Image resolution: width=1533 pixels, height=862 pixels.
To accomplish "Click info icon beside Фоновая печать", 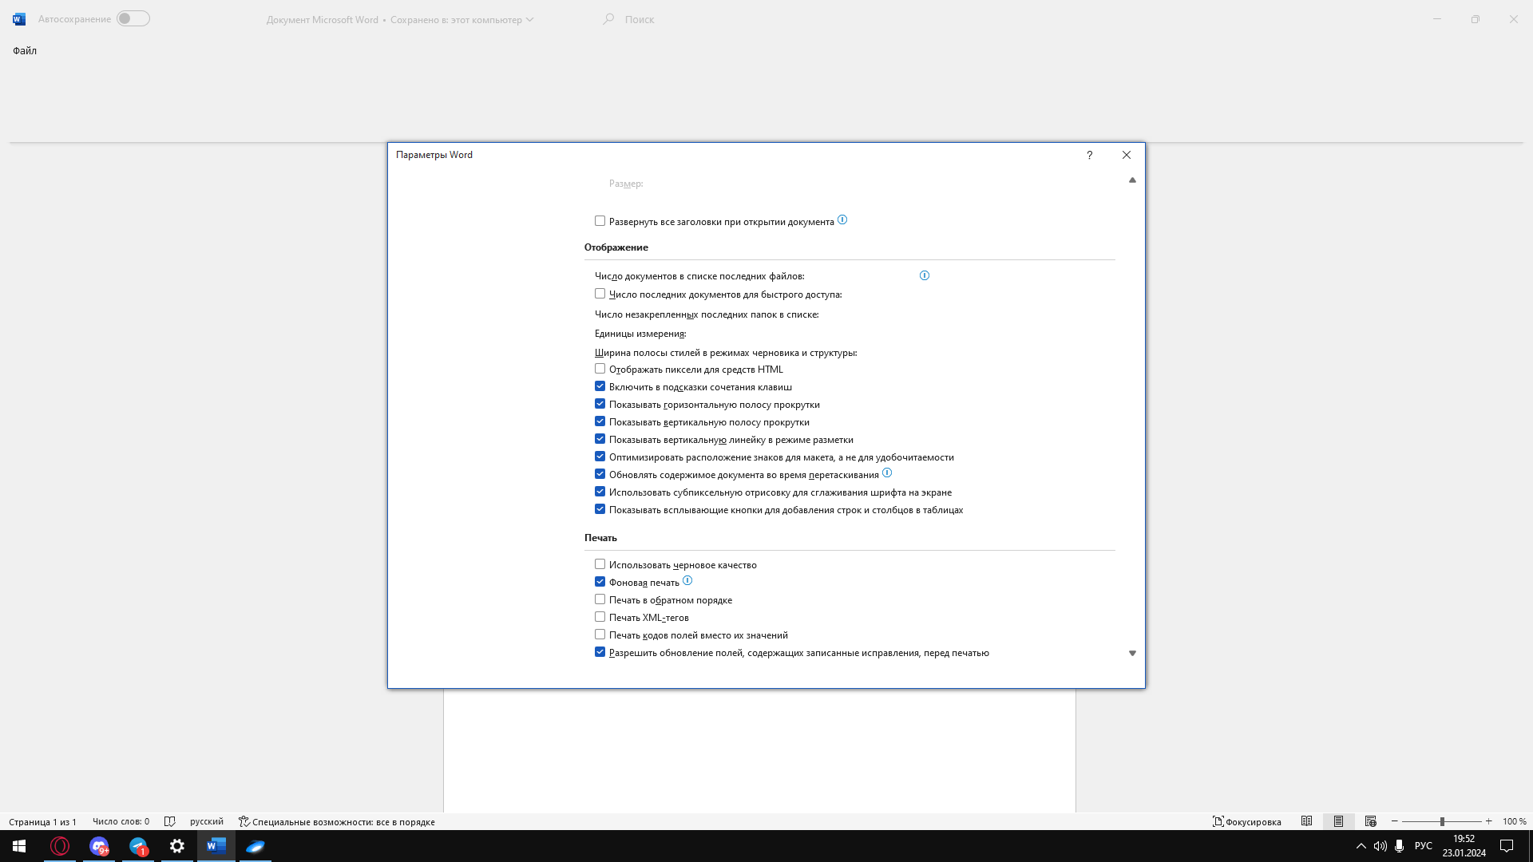I will (x=687, y=581).
